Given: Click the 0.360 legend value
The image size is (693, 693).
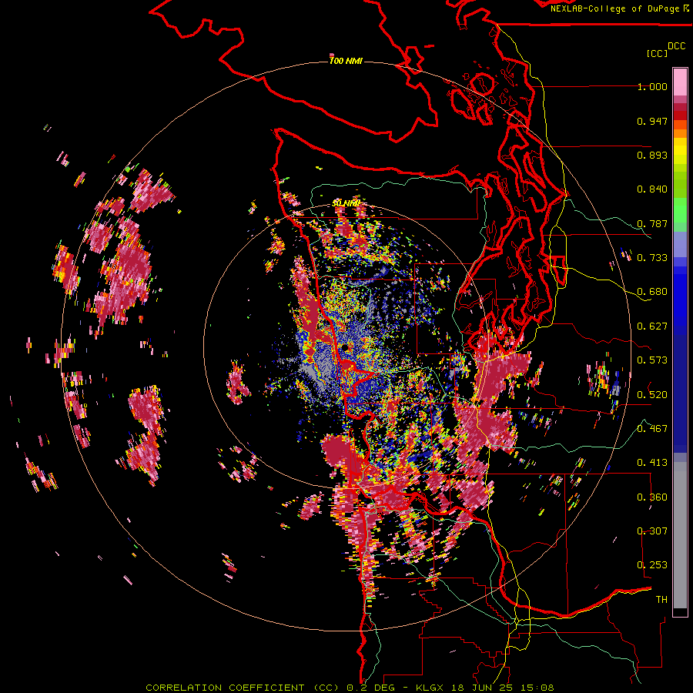Looking at the screenshot, I should [652, 497].
